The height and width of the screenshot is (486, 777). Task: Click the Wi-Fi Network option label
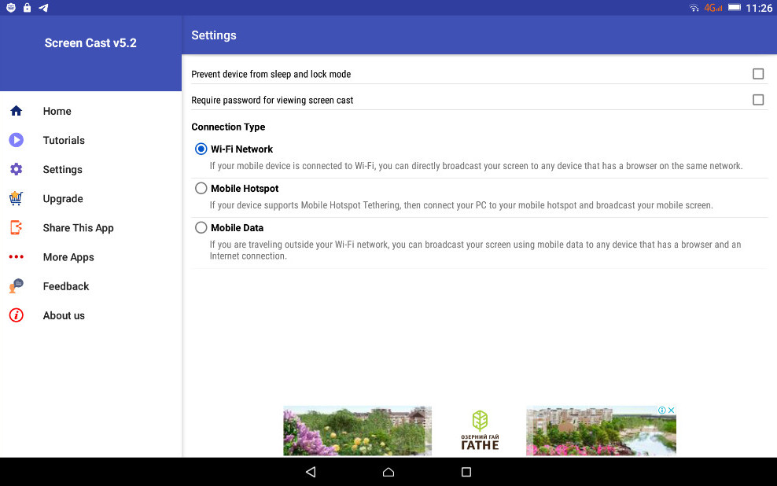pos(241,149)
